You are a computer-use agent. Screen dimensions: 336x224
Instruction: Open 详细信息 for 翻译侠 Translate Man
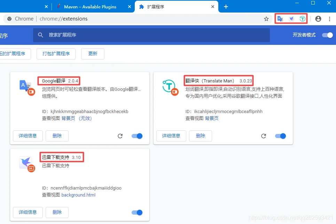point(171,136)
